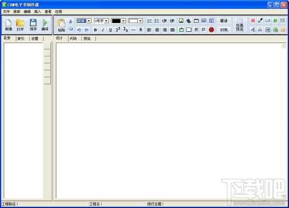Click the HTML toolbar button
Viewport: 289px width, 208px height.
coord(224,30)
